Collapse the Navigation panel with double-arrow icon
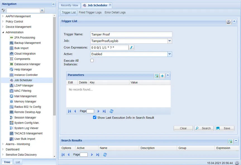 tap(53, 4)
